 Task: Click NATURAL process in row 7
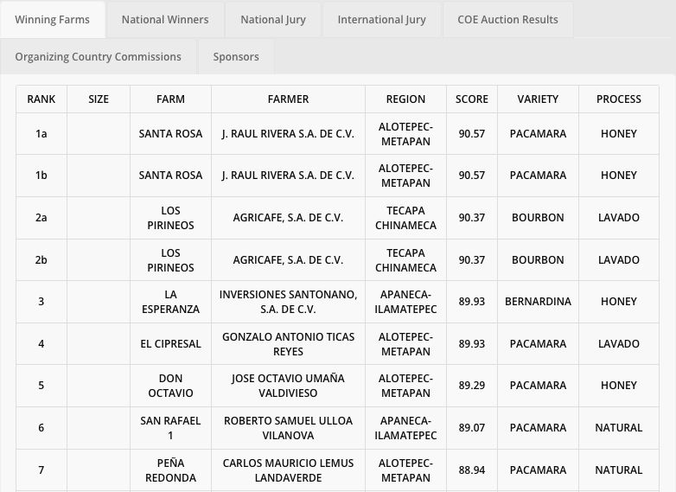(x=619, y=470)
